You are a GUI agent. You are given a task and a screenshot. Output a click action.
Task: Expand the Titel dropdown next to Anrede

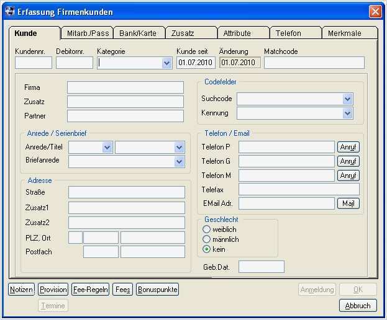click(179, 148)
